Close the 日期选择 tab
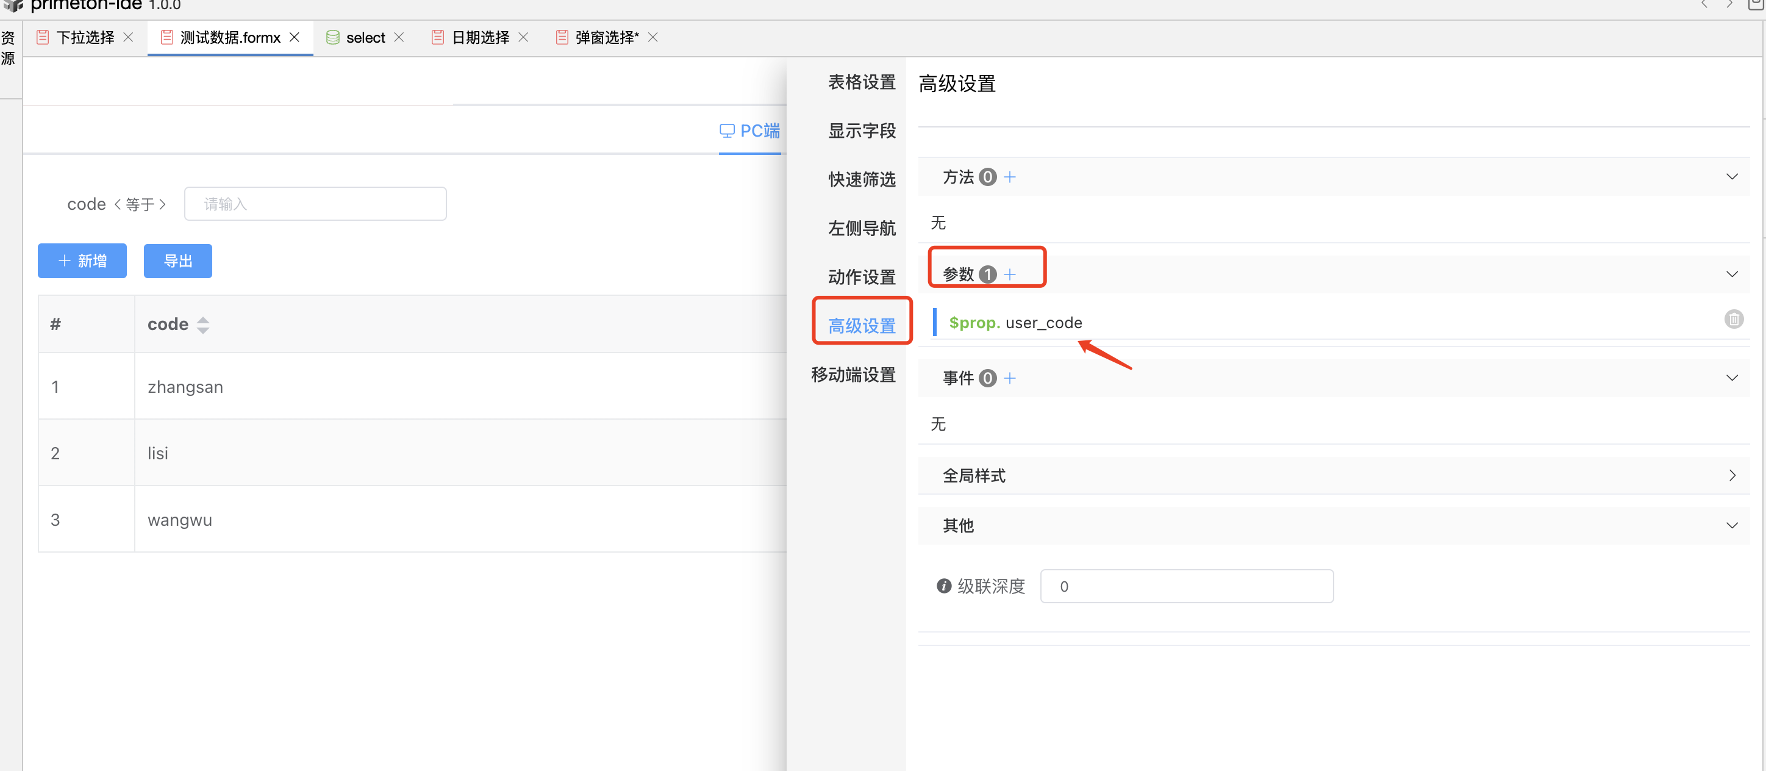The height and width of the screenshot is (771, 1766). point(523,38)
